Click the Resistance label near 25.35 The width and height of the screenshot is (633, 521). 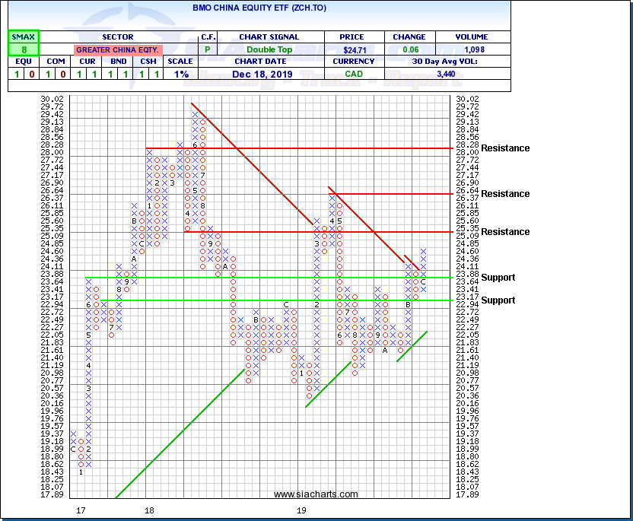pyautogui.click(x=505, y=232)
